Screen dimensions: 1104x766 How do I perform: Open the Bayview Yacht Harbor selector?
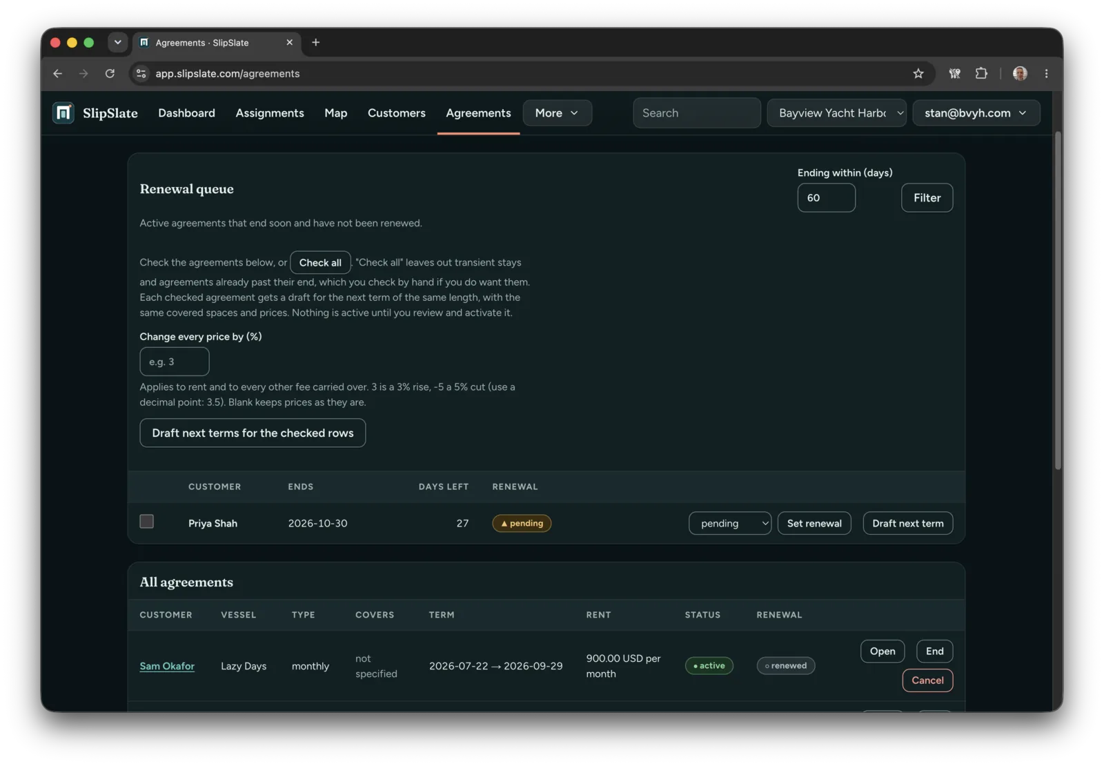point(836,112)
